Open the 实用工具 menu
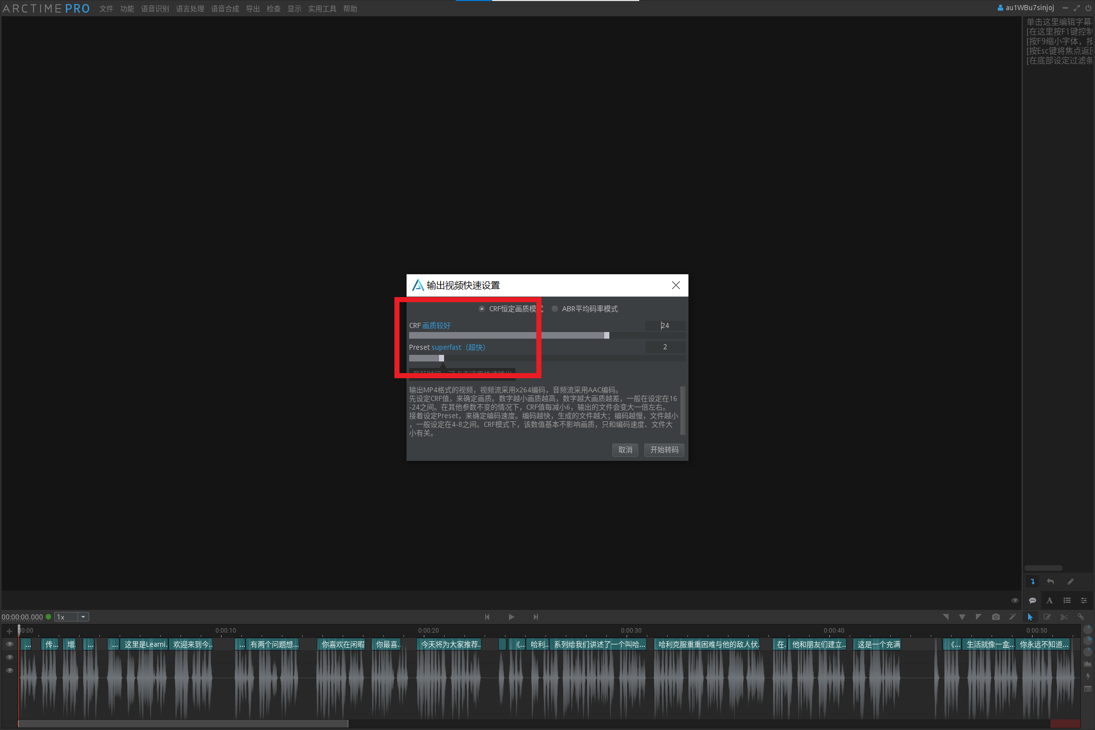The height and width of the screenshot is (730, 1095). 322,9
